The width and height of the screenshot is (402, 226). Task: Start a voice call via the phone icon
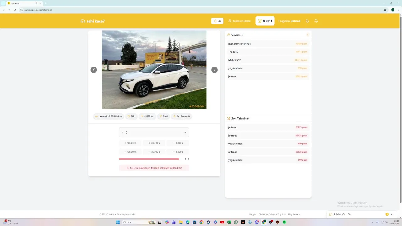[349, 214]
